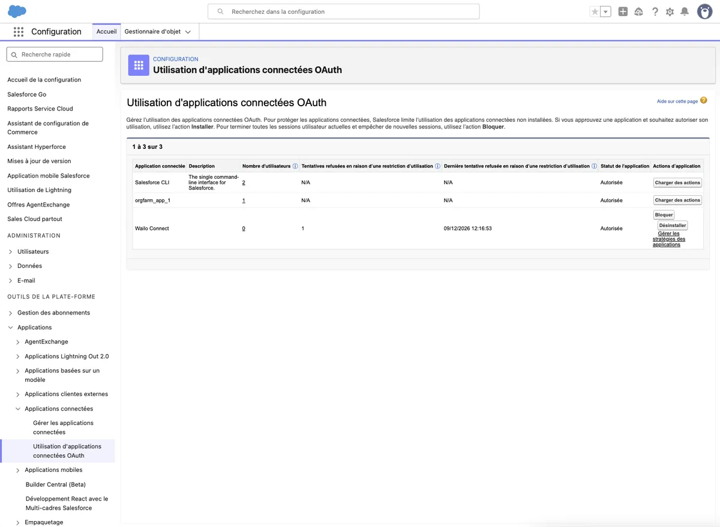Expand the AgentExchange tree node

click(18, 342)
